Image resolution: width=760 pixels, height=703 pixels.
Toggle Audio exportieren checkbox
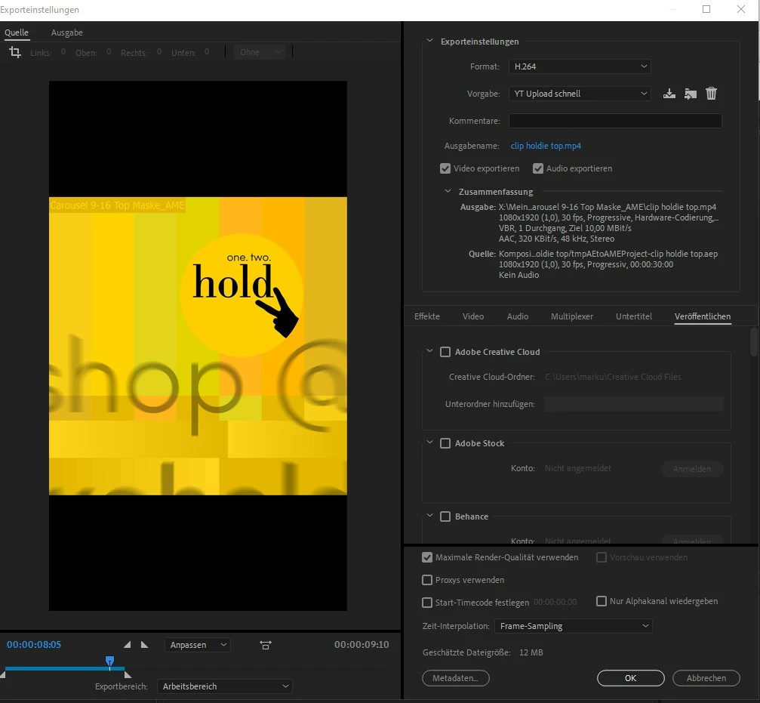click(537, 168)
